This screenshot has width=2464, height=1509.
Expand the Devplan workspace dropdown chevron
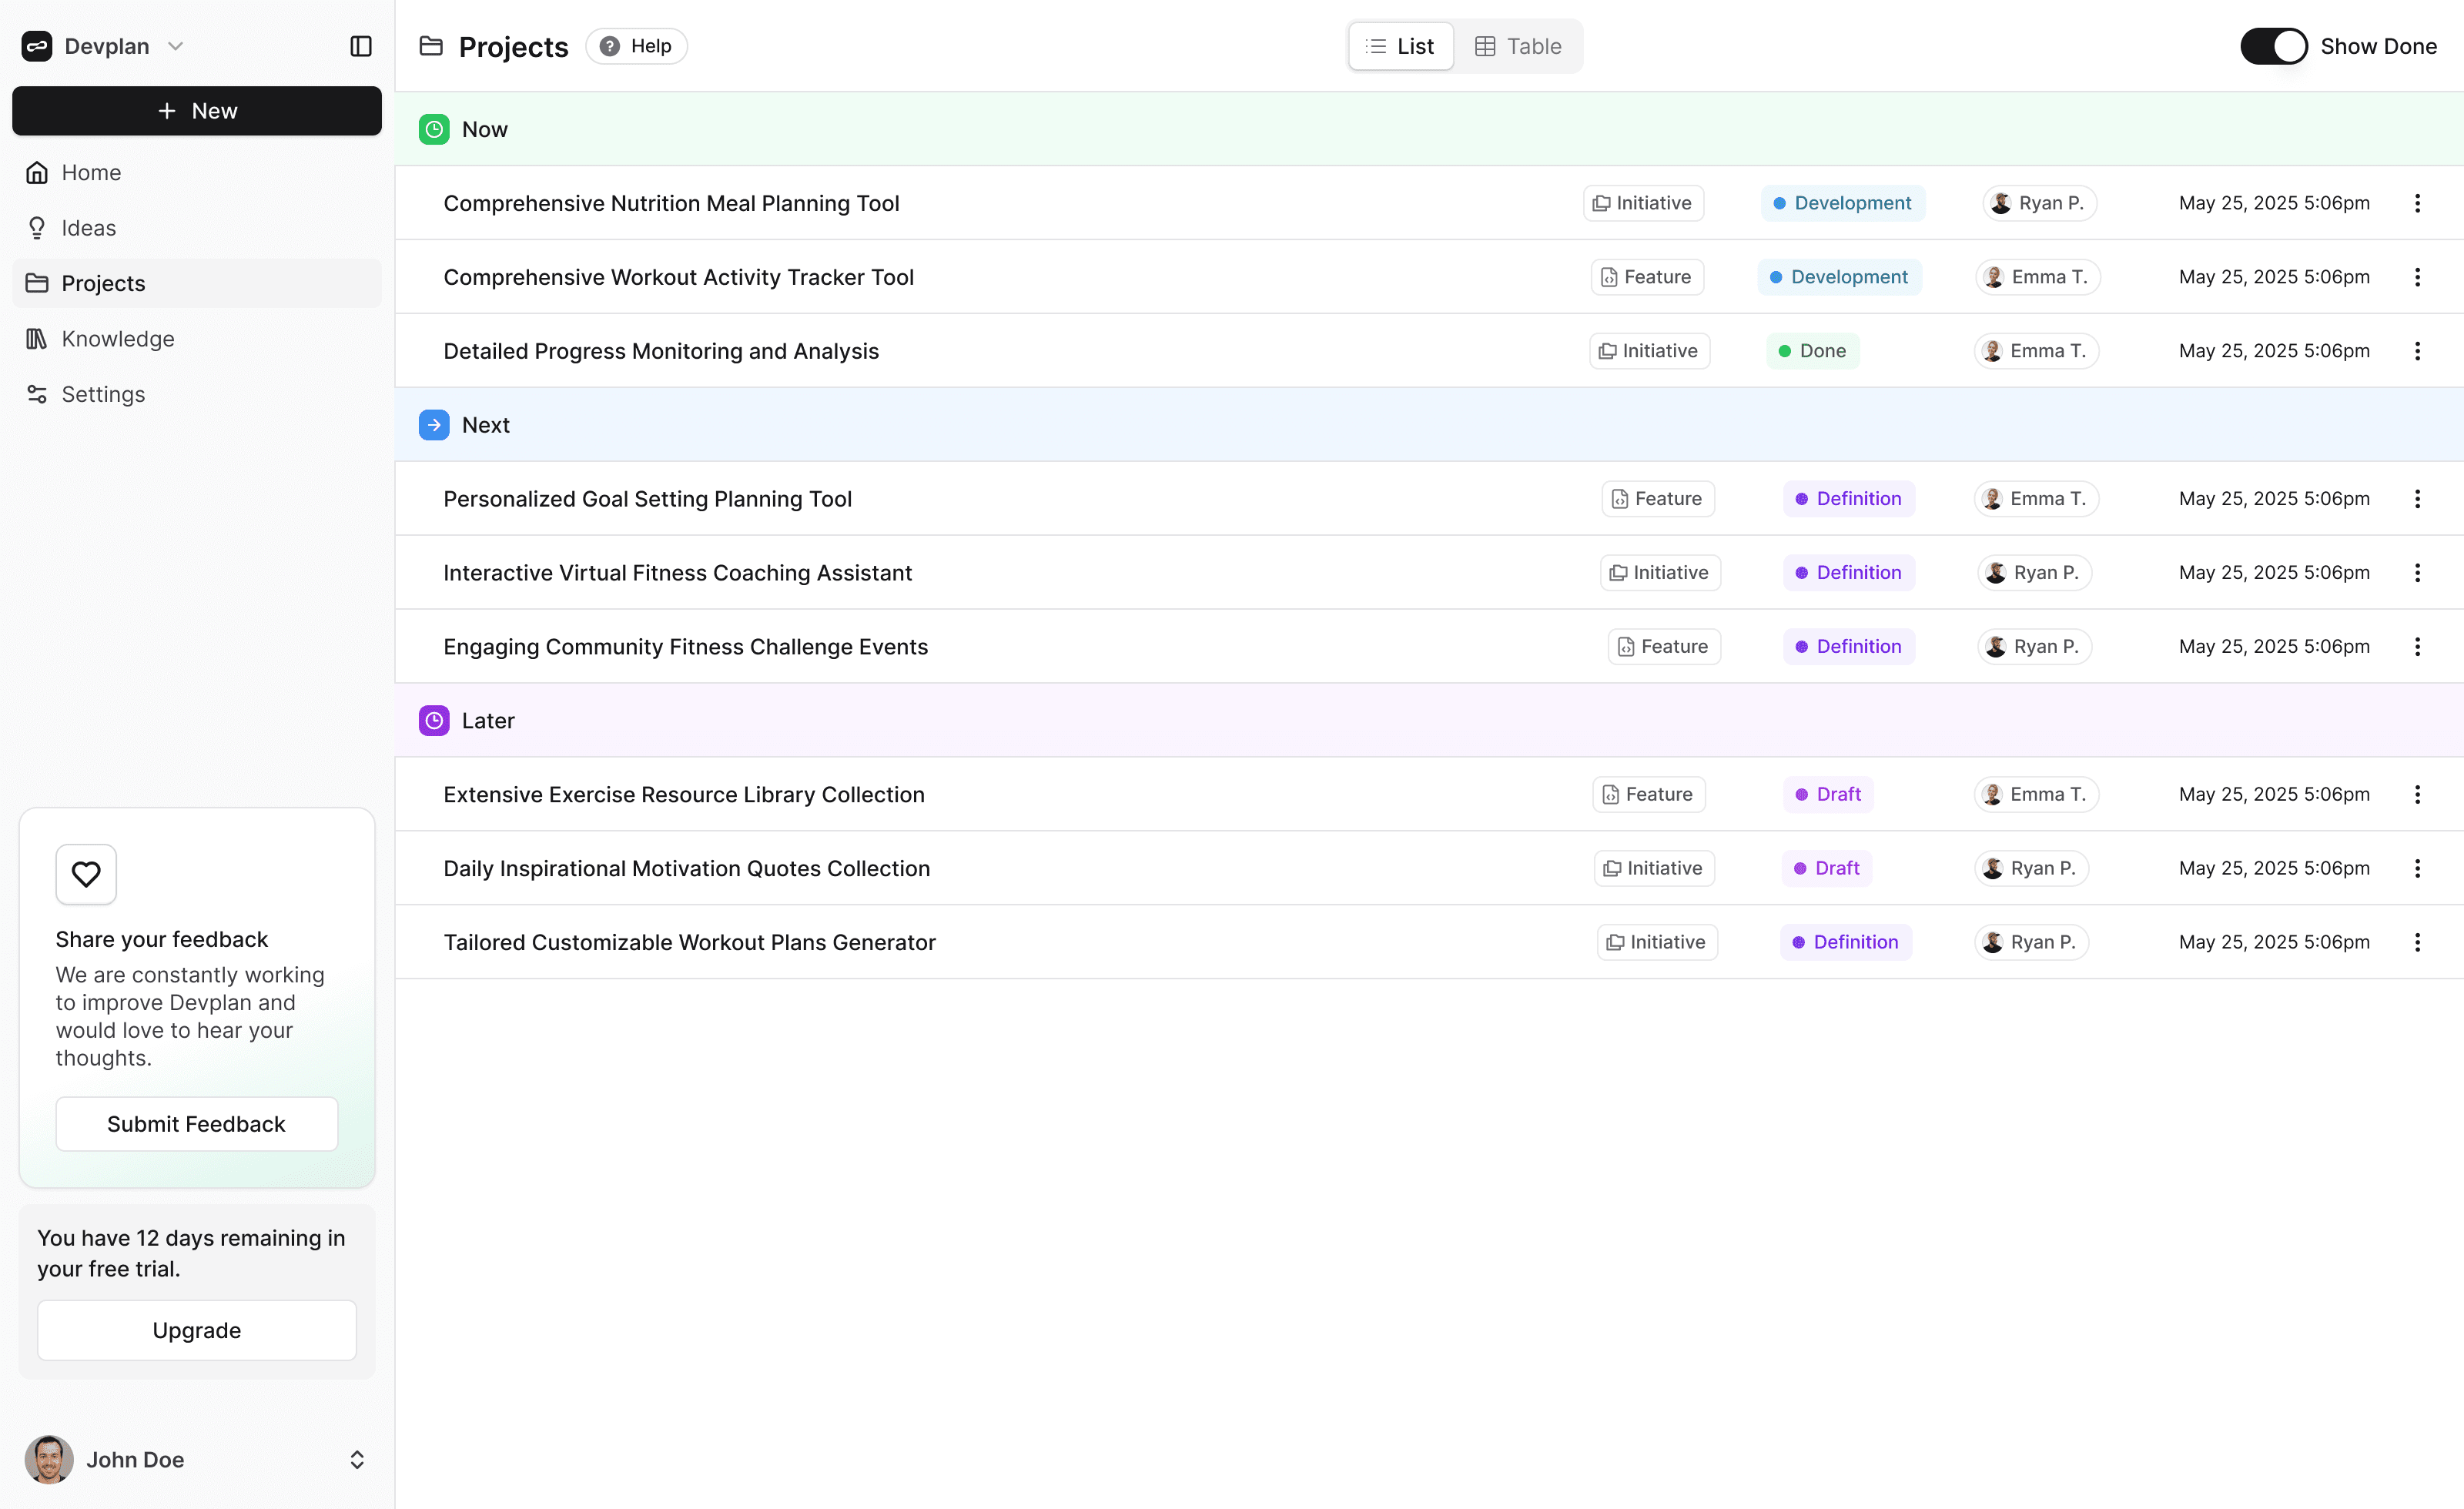[x=176, y=46]
